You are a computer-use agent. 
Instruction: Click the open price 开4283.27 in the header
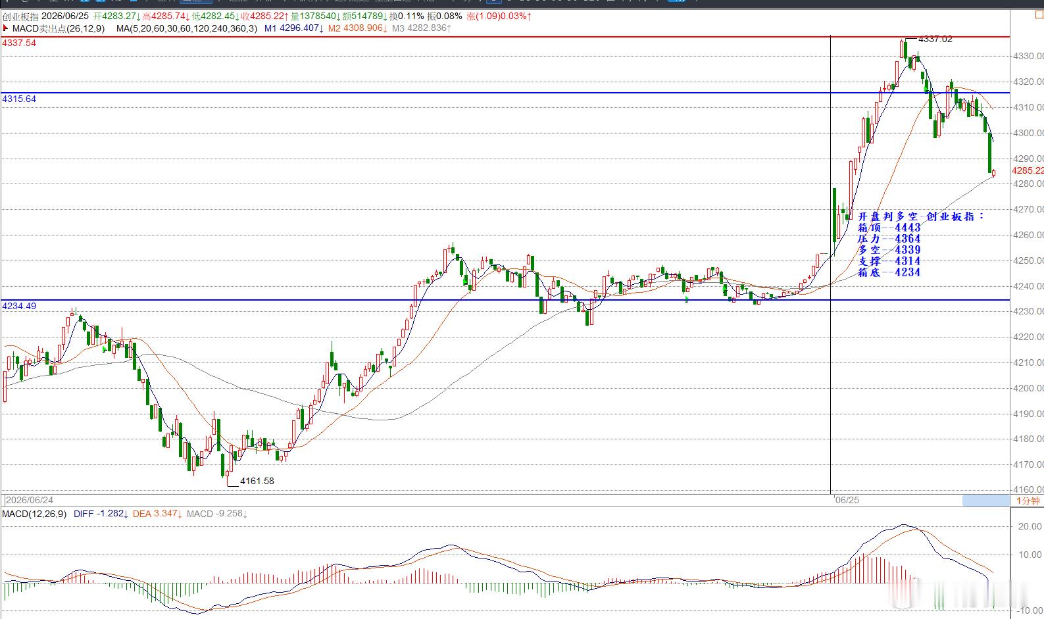[116, 16]
